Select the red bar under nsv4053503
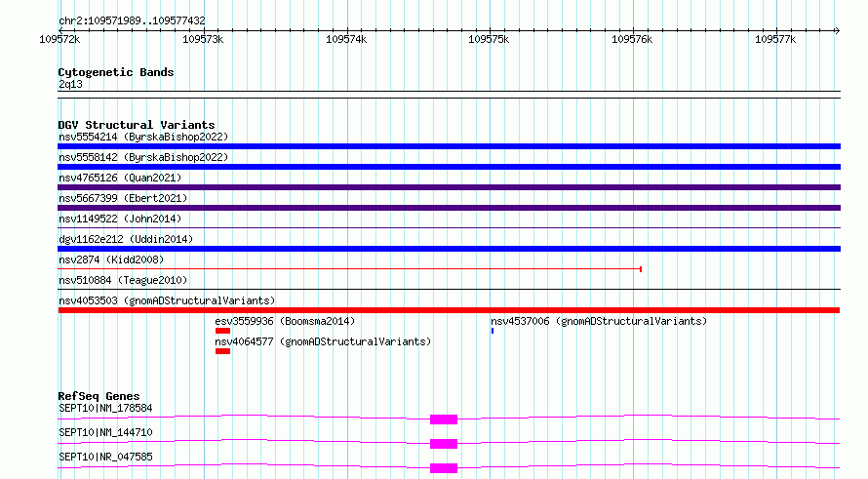This screenshot has height=479, width=868. 449,310
